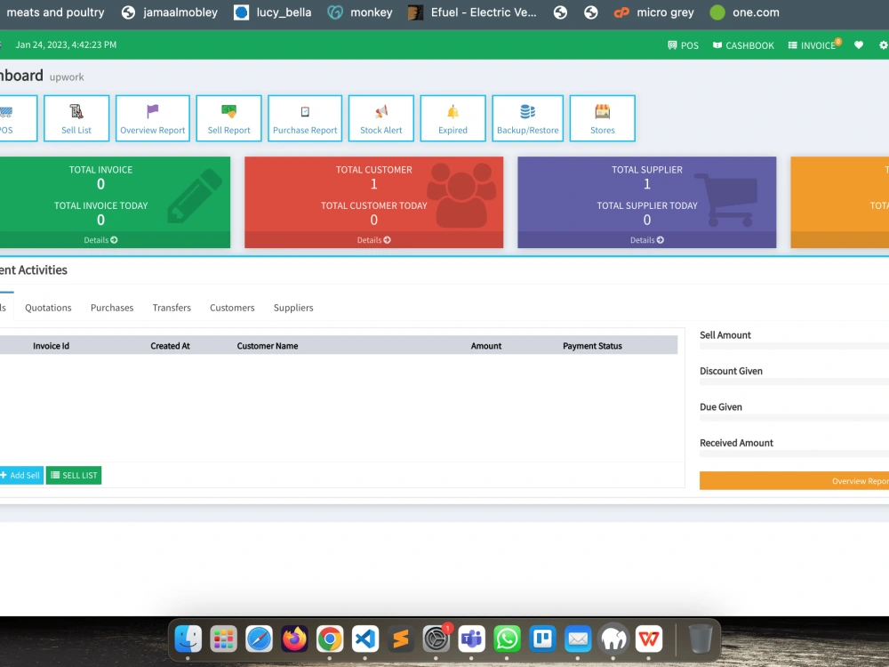Click the date and time in header
889x667 pixels.
tap(66, 44)
